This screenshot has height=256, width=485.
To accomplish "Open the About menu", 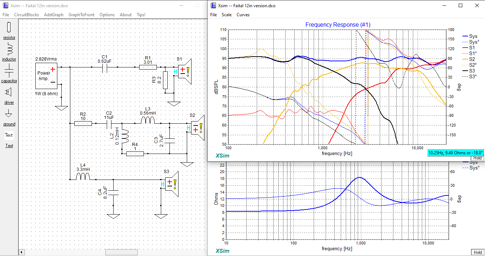I will (x=125, y=15).
